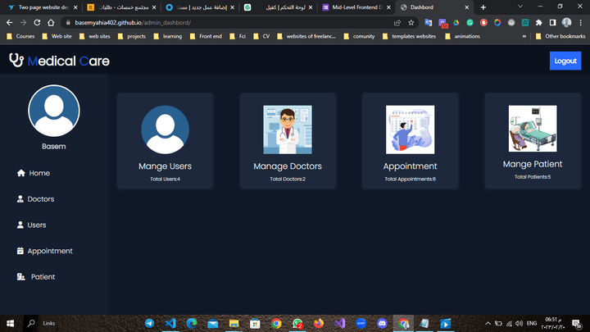The width and height of the screenshot is (590, 332).
Task: Open Users in the sidebar
Action: pyautogui.click(x=32, y=225)
